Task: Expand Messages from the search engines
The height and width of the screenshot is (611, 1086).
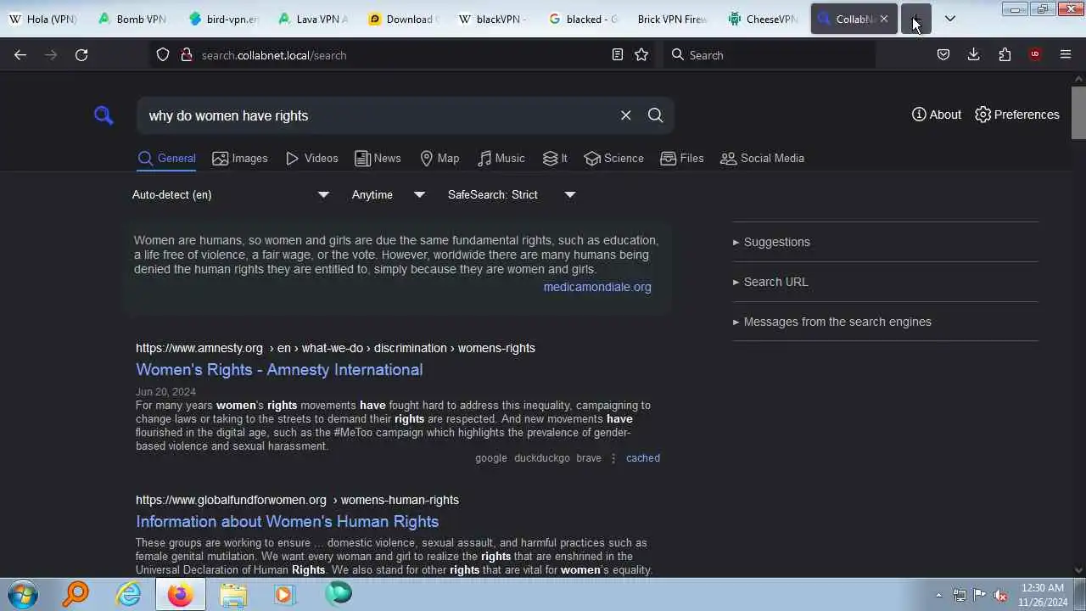Action: 831,322
